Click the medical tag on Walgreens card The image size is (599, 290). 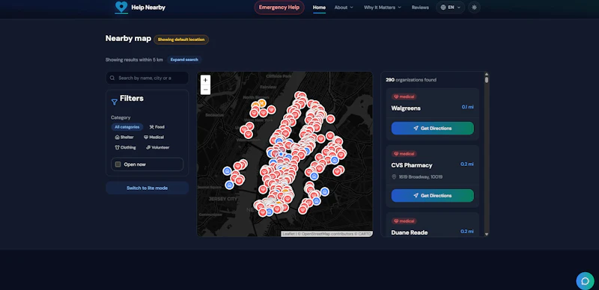click(x=404, y=97)
